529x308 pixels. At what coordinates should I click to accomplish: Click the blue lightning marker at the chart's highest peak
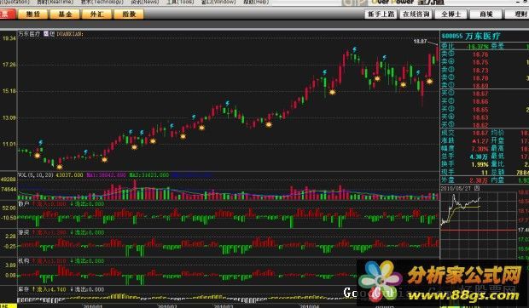tap(355, 49)
